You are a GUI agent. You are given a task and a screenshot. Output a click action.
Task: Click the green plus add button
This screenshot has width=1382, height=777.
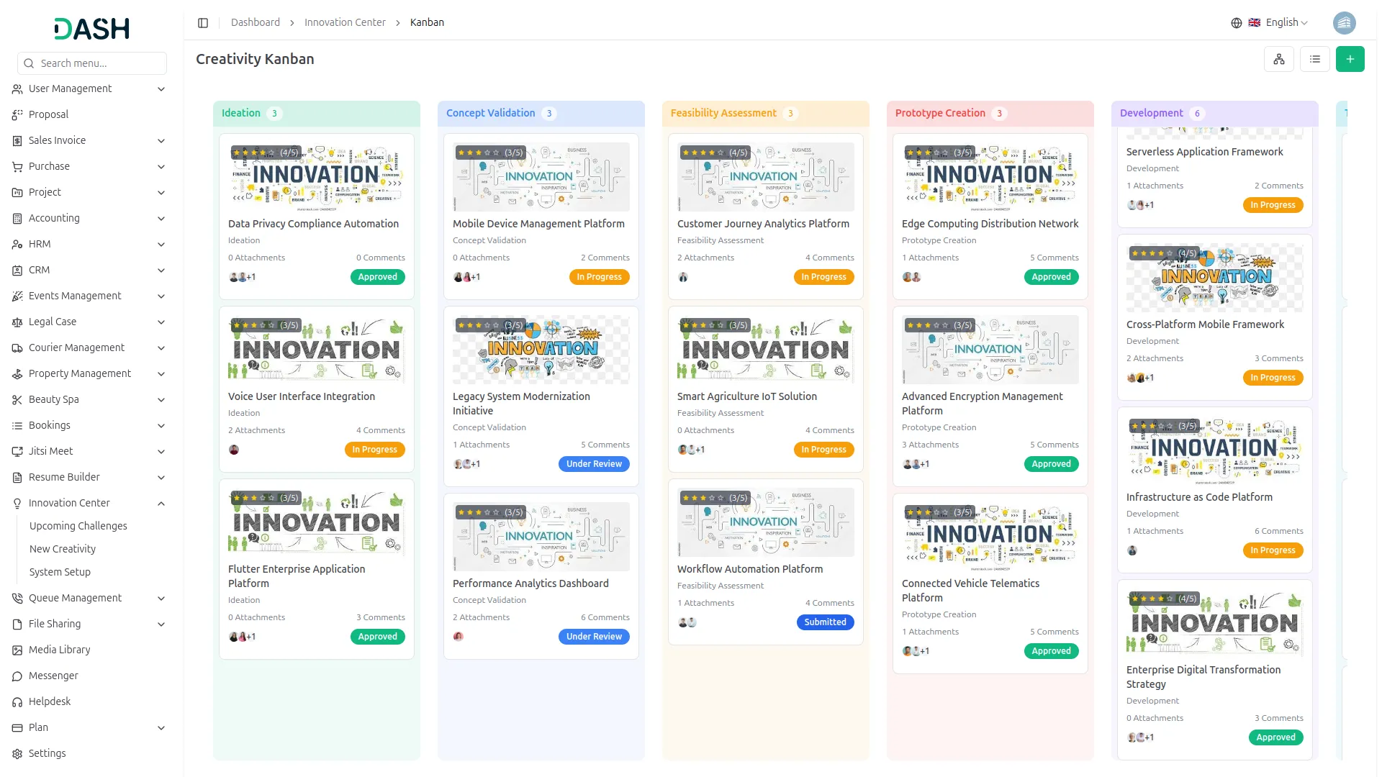click(1350, 59)
